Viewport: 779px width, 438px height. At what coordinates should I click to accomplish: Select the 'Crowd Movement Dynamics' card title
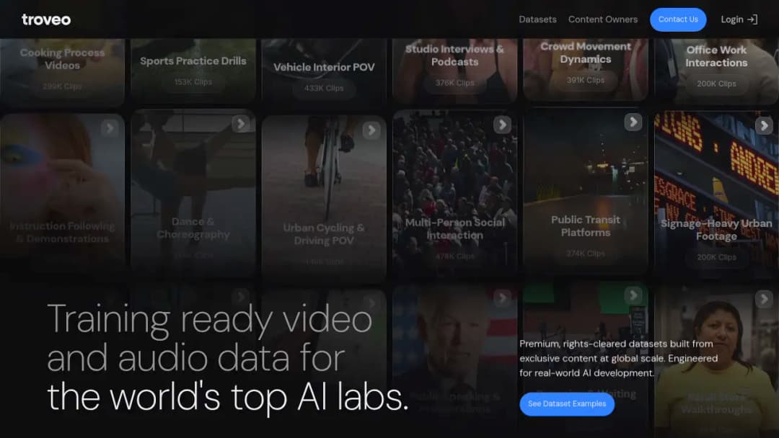tap(586, 53)
